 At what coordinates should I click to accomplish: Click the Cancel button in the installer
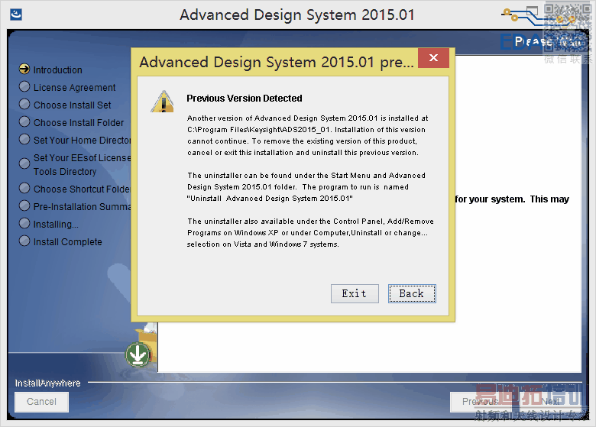[x=41, y=402]
